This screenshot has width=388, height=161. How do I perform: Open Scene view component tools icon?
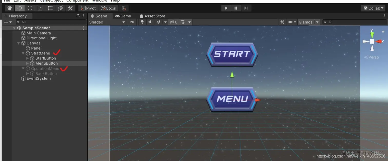coord(282,22)
